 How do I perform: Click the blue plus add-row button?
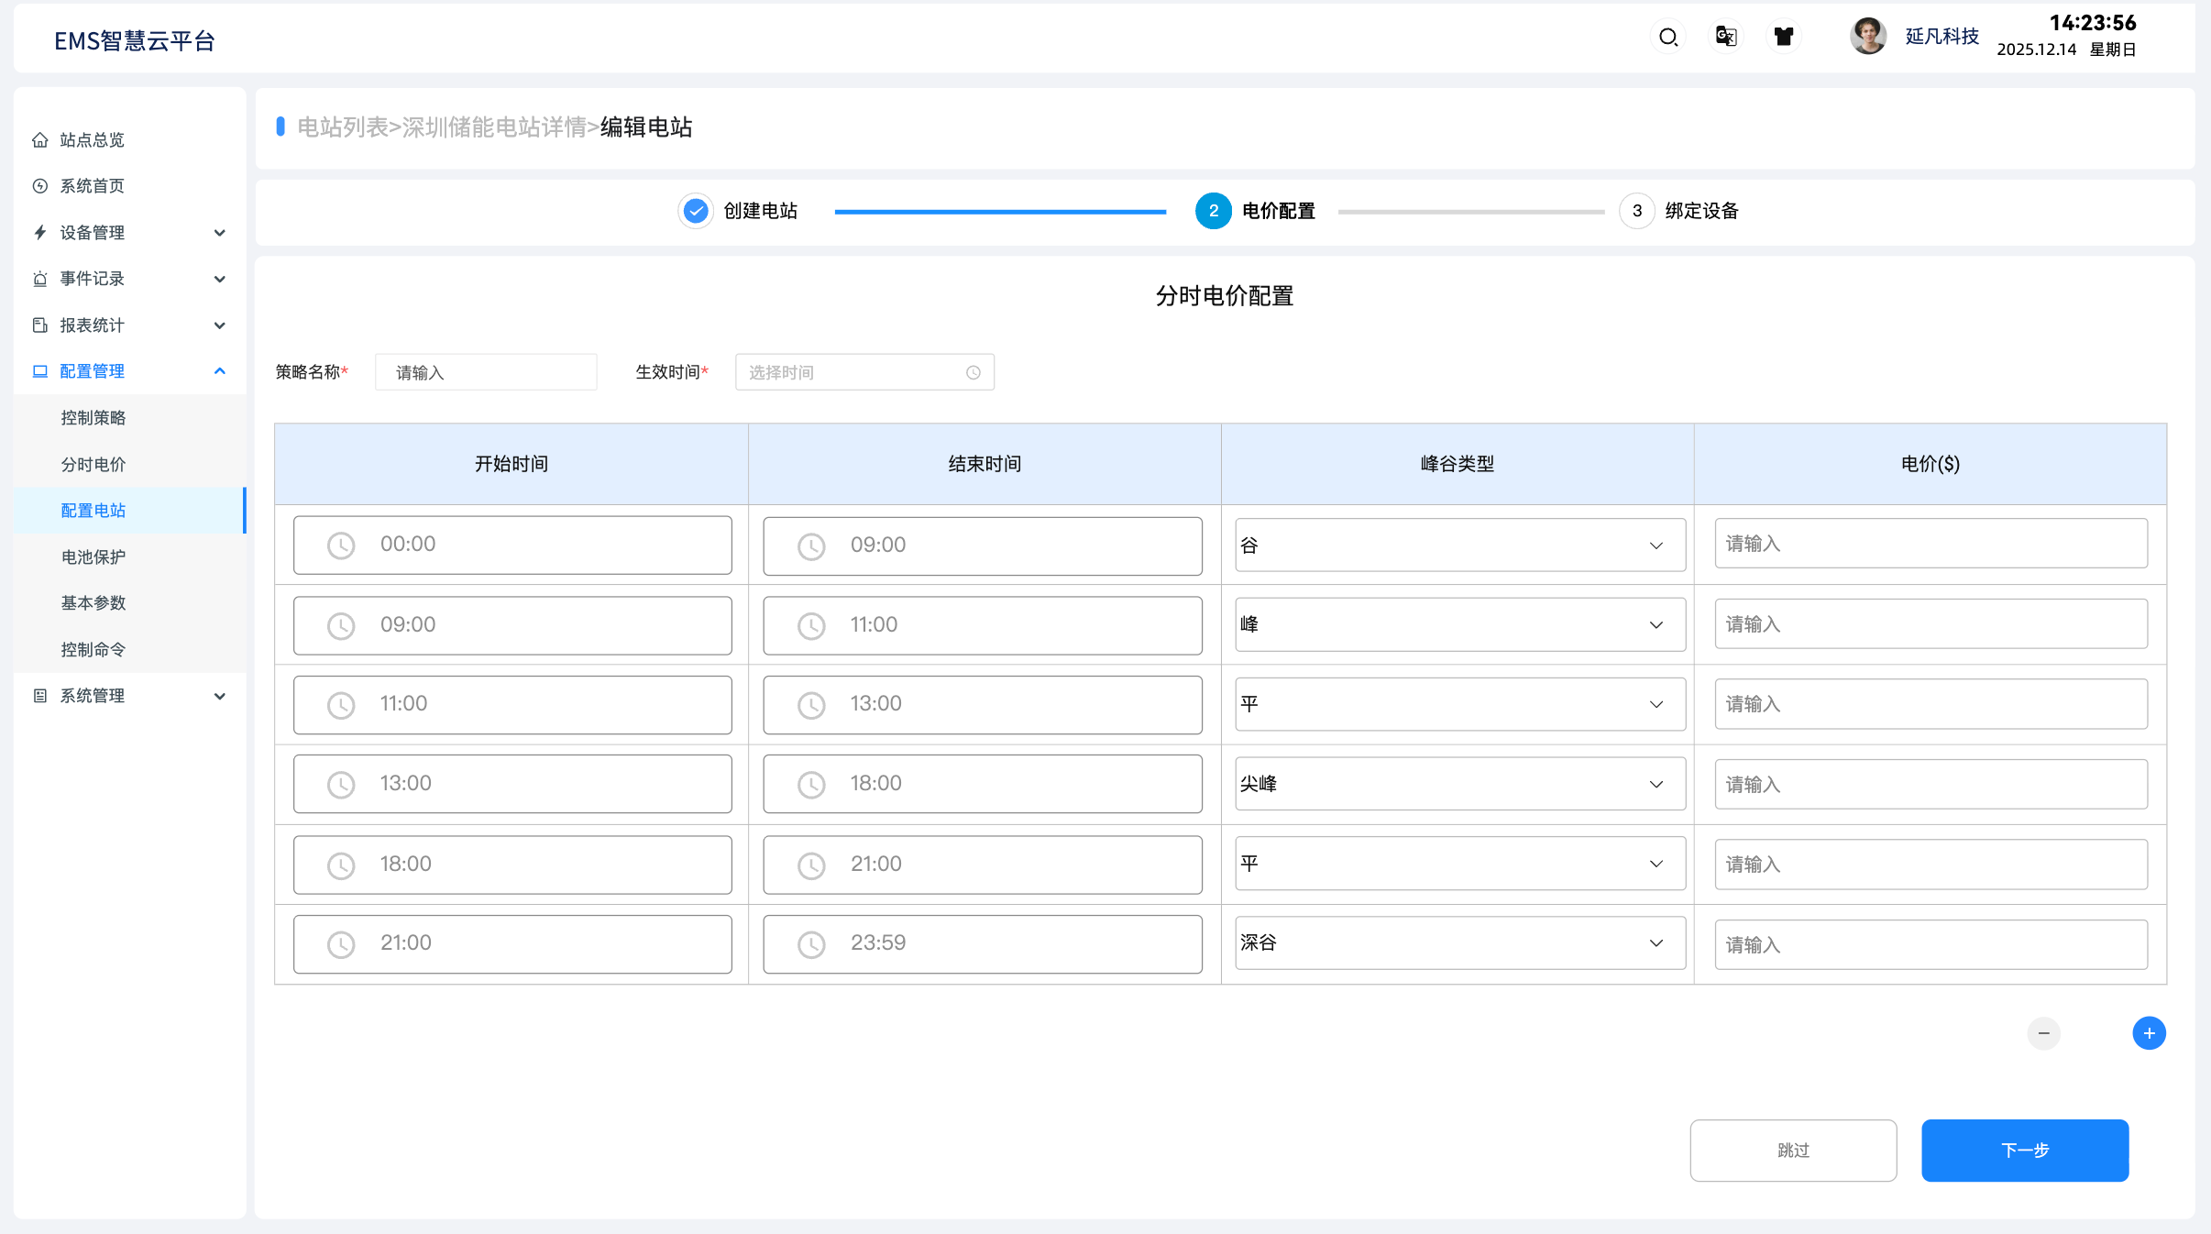click(x=2149, y=1033)
